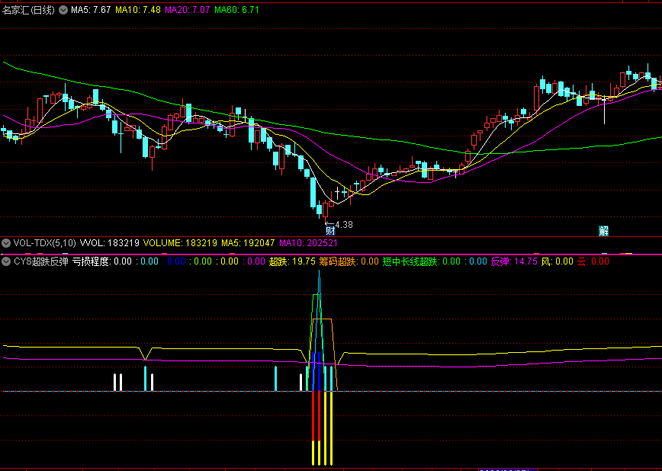Viewport: 662px width, 471px height.
Task: Click the 财 financial marker icon
Action: tap(330, 231)
